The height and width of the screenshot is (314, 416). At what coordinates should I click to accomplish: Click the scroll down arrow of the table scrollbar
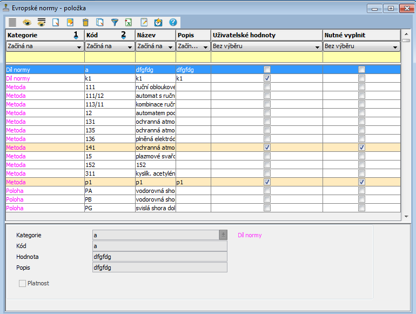tap(406, 216)
